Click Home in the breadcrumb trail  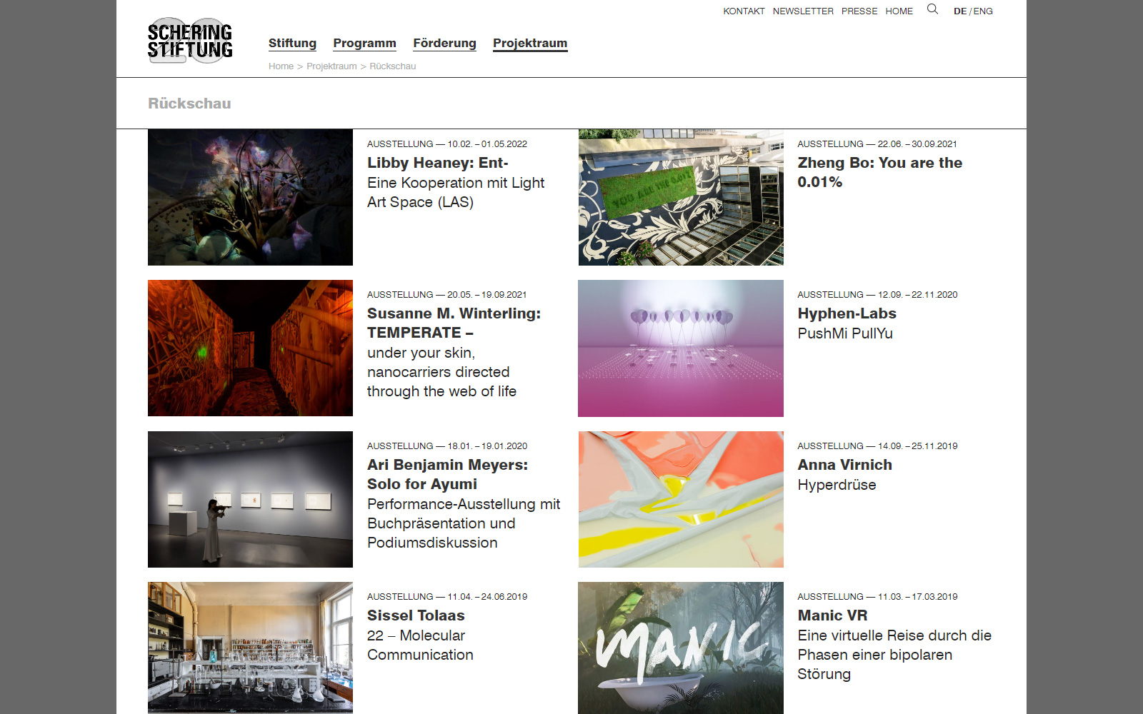pos(281,66)
